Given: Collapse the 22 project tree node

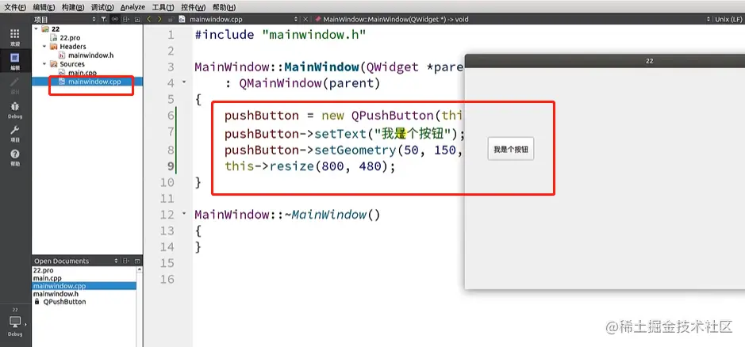Looking at the screenshot, I should [x=36, y=29].
